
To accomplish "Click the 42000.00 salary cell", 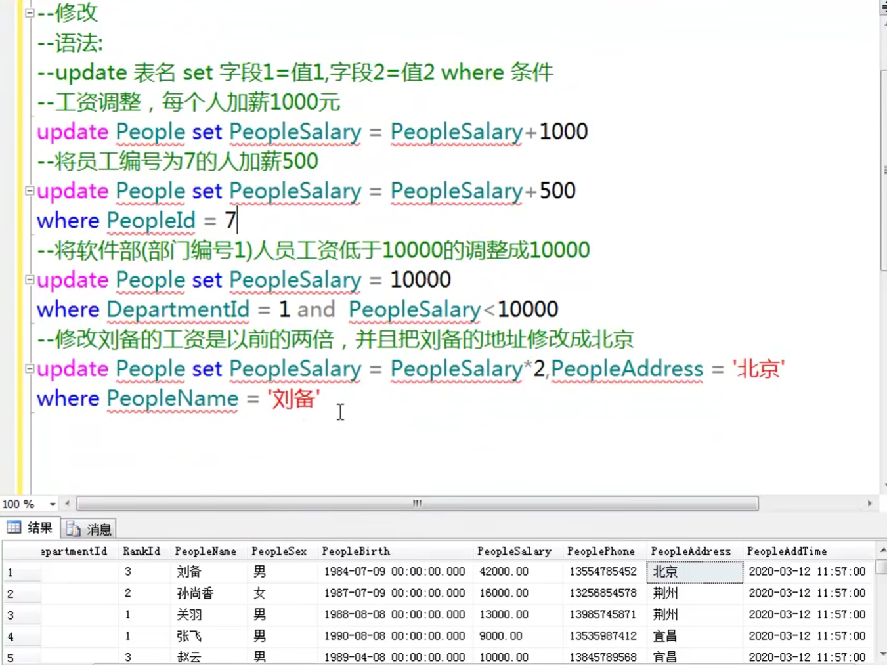I will coord(519,572).
